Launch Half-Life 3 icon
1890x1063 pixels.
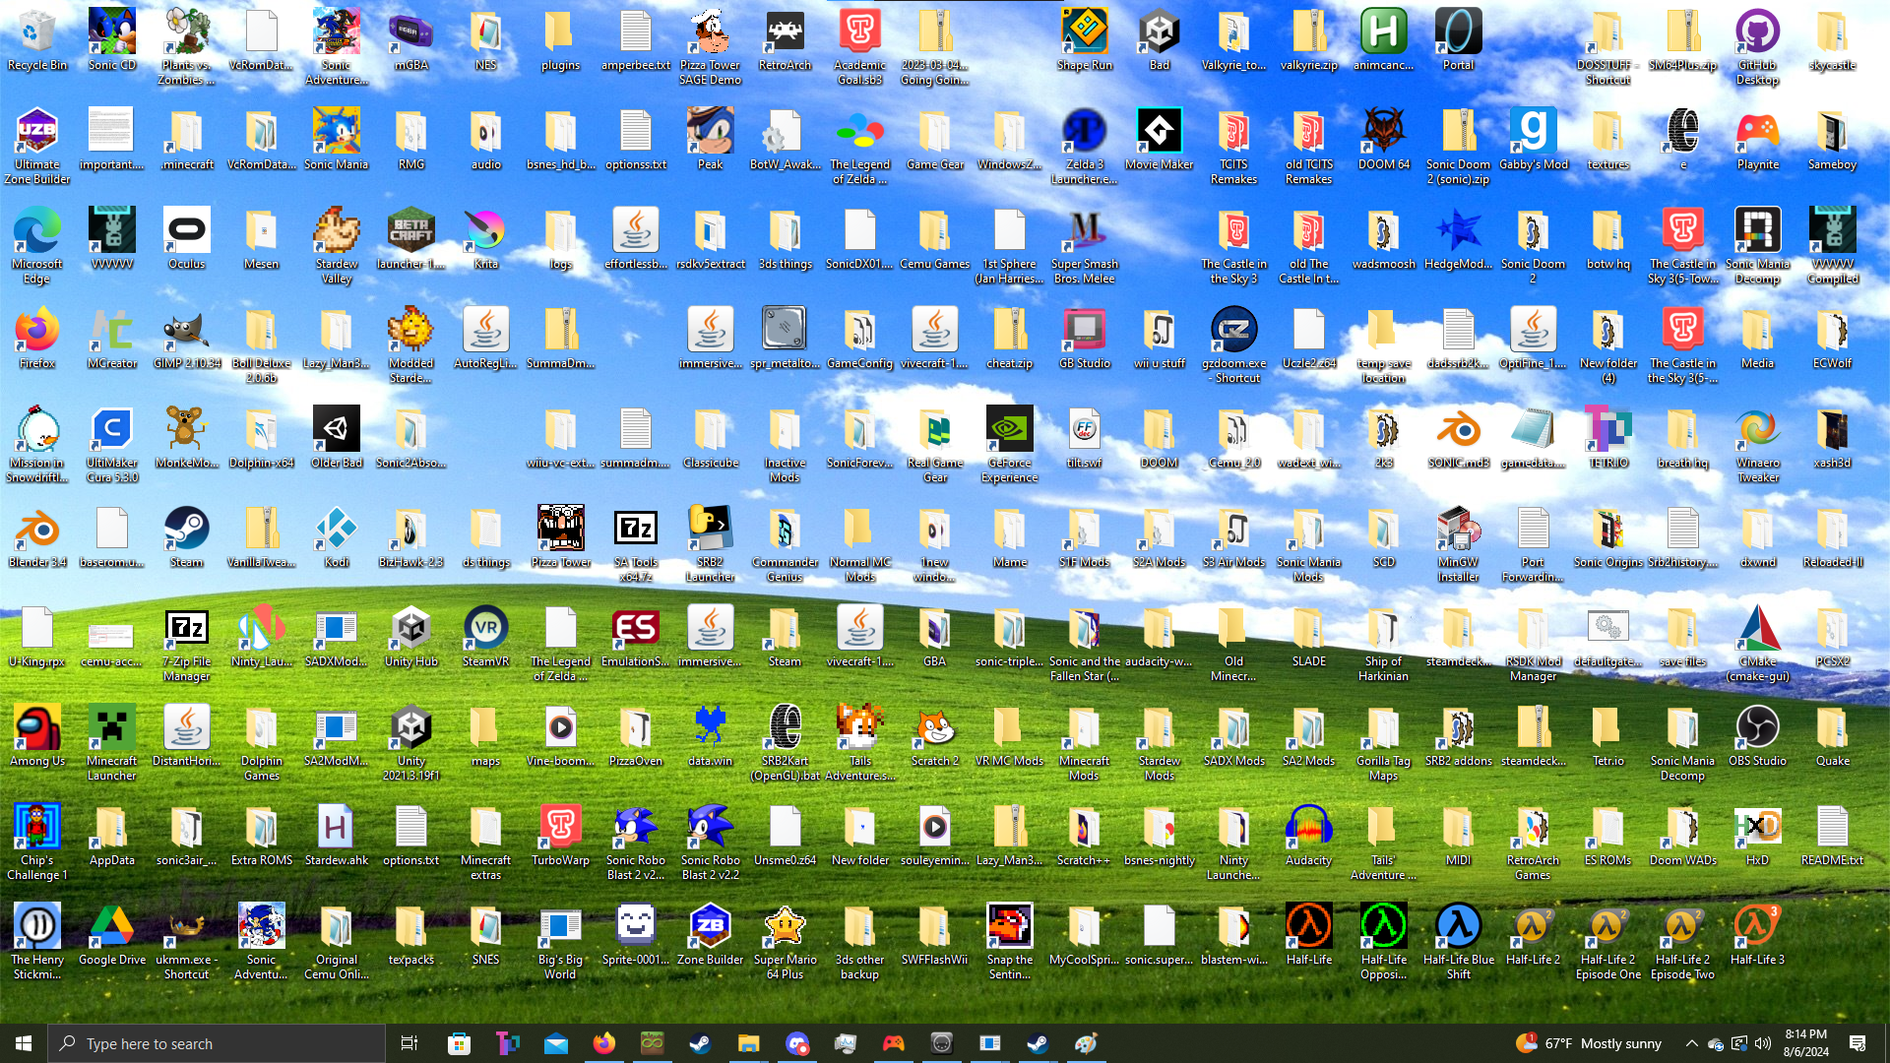click(x=1758, y=934)
